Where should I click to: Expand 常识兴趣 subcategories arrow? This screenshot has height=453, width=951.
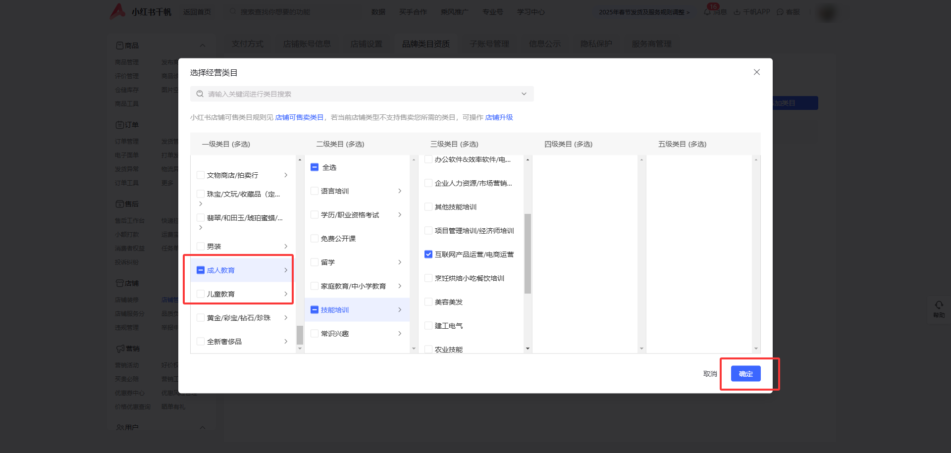point(400,333)
